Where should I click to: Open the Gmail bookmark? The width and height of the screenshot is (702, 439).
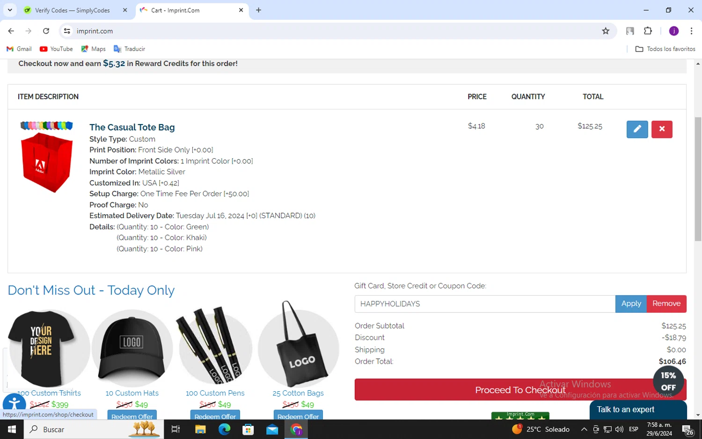coord(19,49)
